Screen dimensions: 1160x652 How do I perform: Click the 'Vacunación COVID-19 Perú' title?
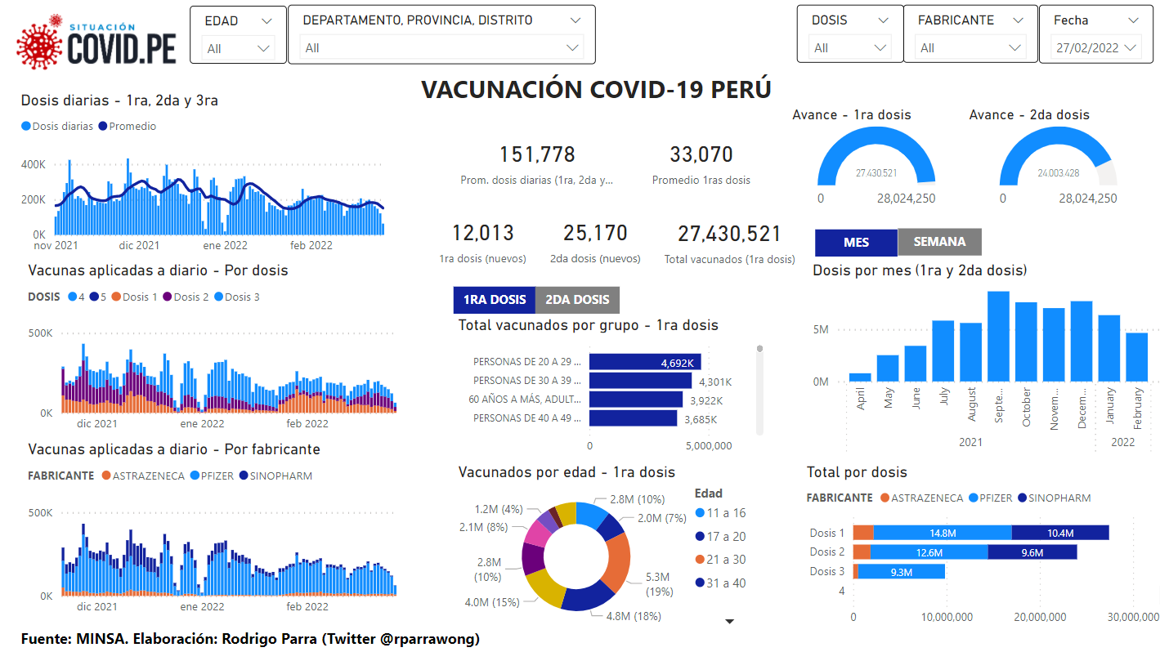[x=596, y=89]
